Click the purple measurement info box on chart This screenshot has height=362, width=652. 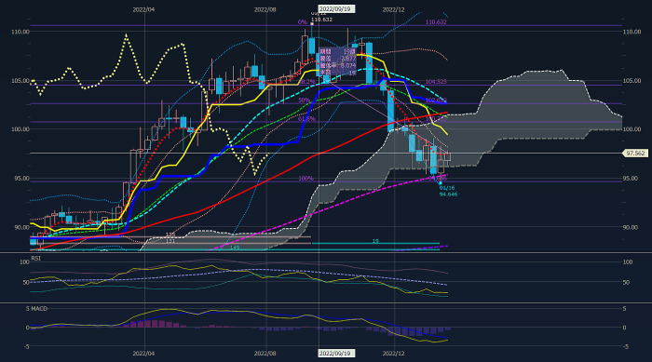point(337,62)
